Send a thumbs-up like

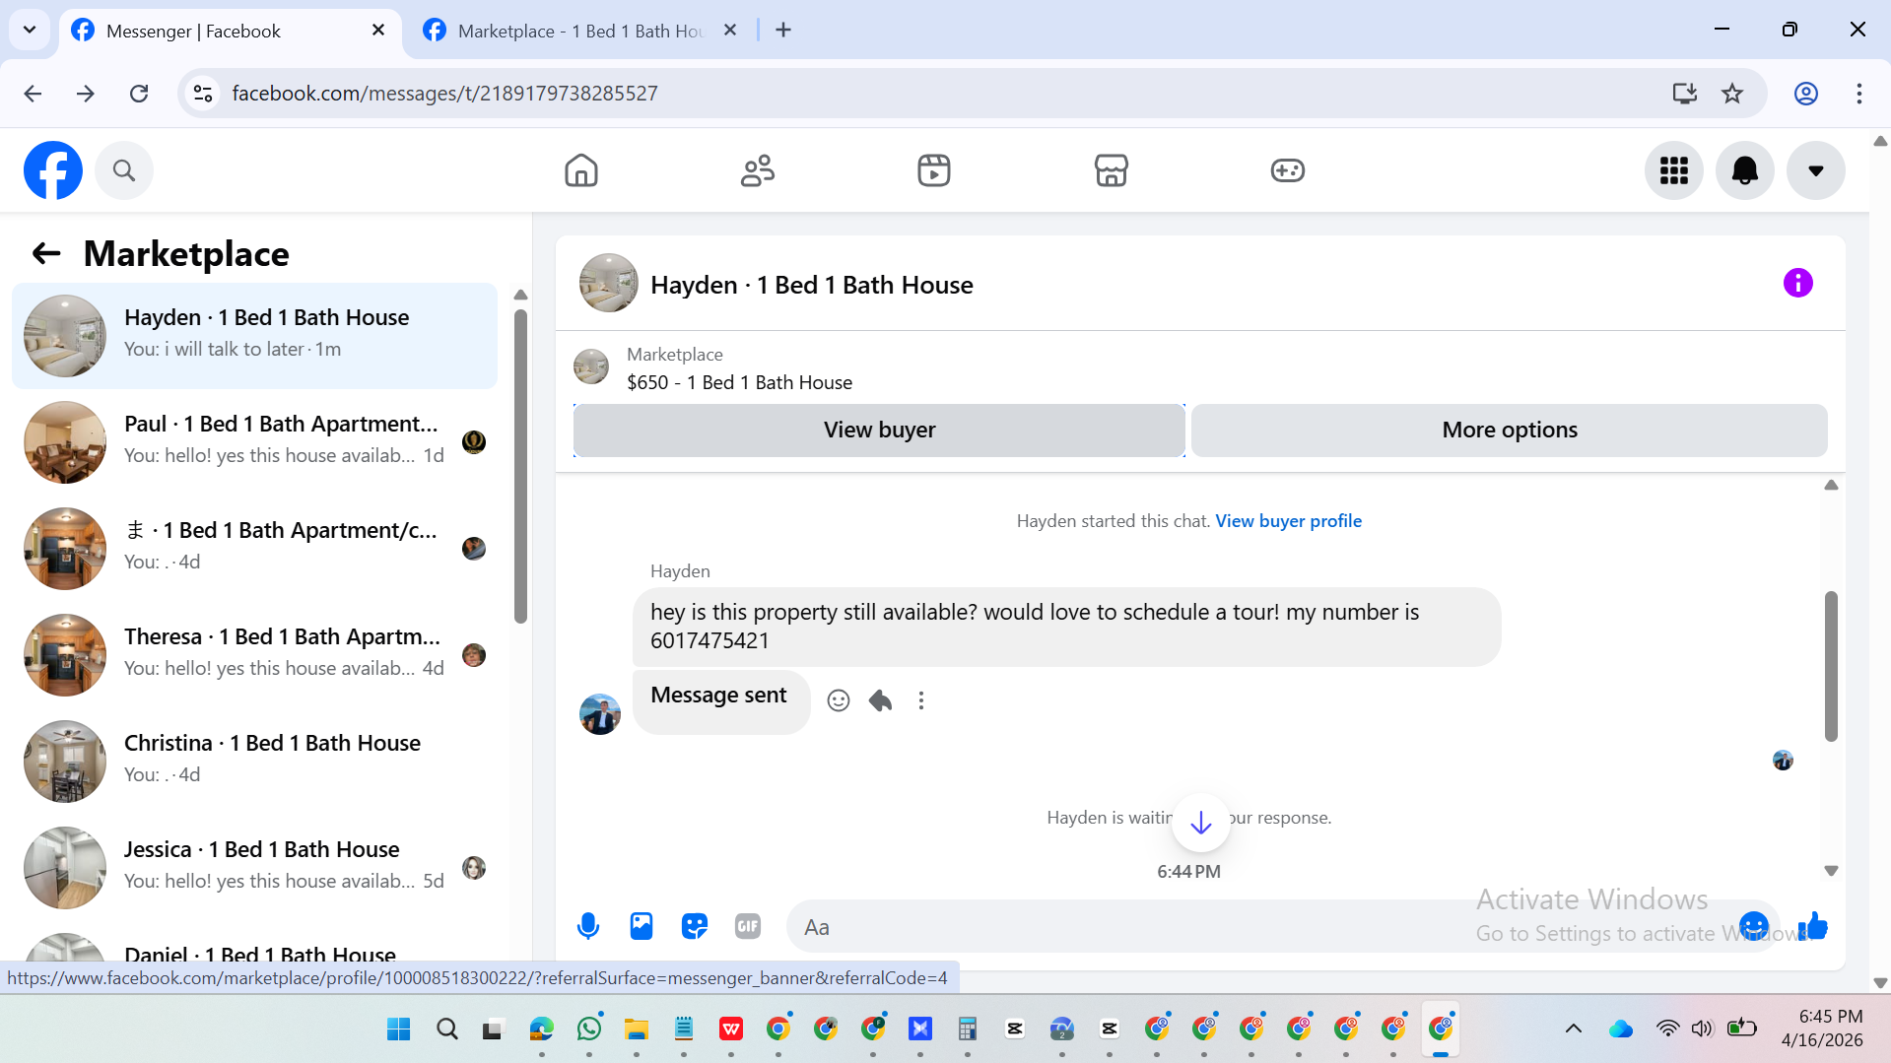[1813, 926]
